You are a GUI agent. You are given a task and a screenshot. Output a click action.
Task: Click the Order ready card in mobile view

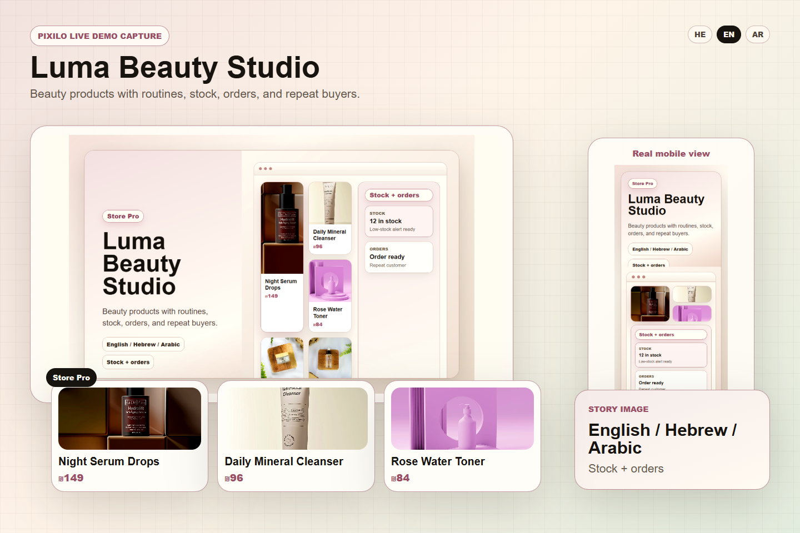(671, 380)
